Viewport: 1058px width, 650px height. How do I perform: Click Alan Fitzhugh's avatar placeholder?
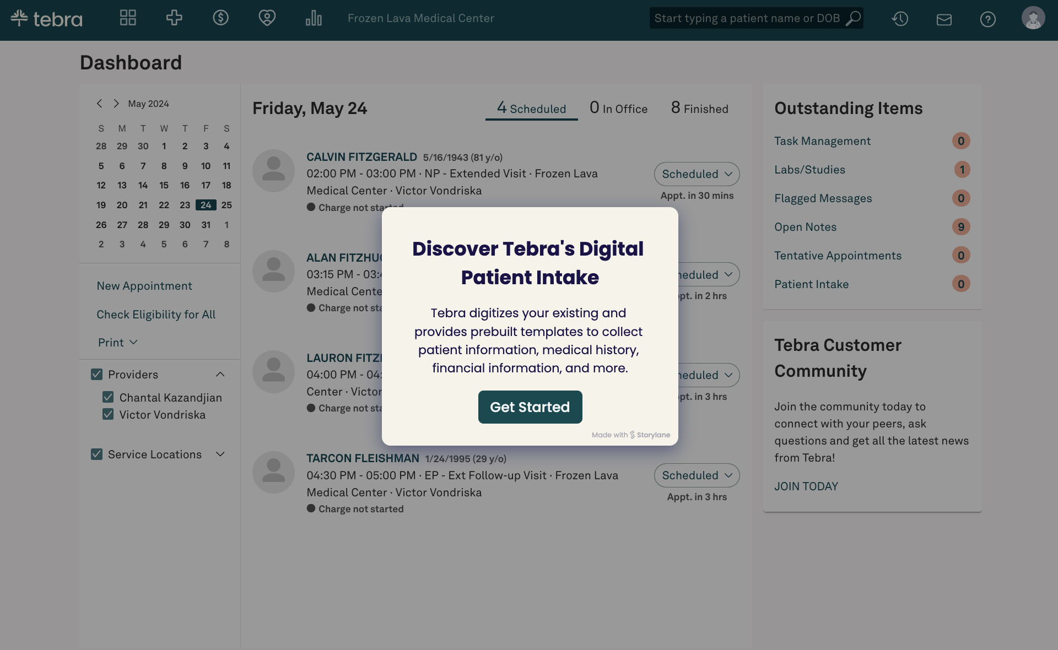273,271
